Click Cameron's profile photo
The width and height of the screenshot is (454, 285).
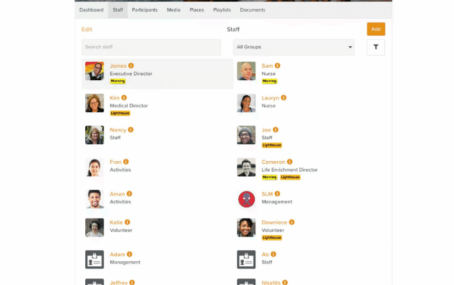[246, 167]
